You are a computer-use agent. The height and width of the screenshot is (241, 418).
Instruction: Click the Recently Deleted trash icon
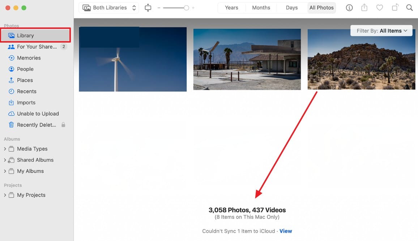pos(11,125)
